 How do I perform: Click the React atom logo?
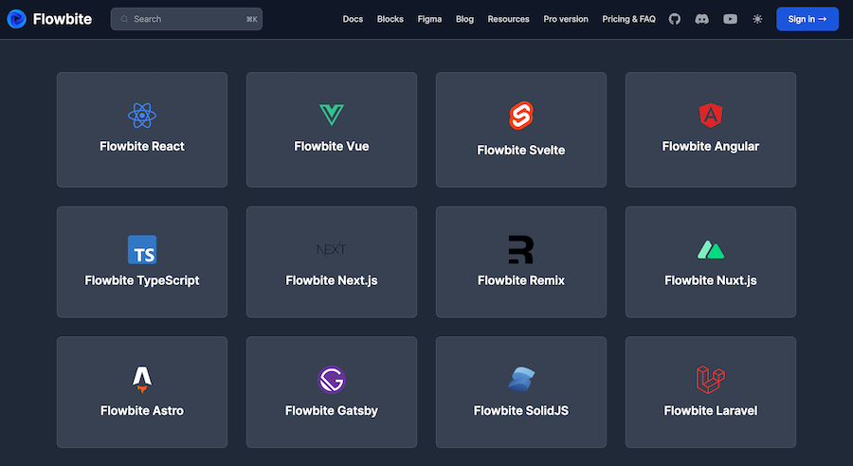(142, 116)
